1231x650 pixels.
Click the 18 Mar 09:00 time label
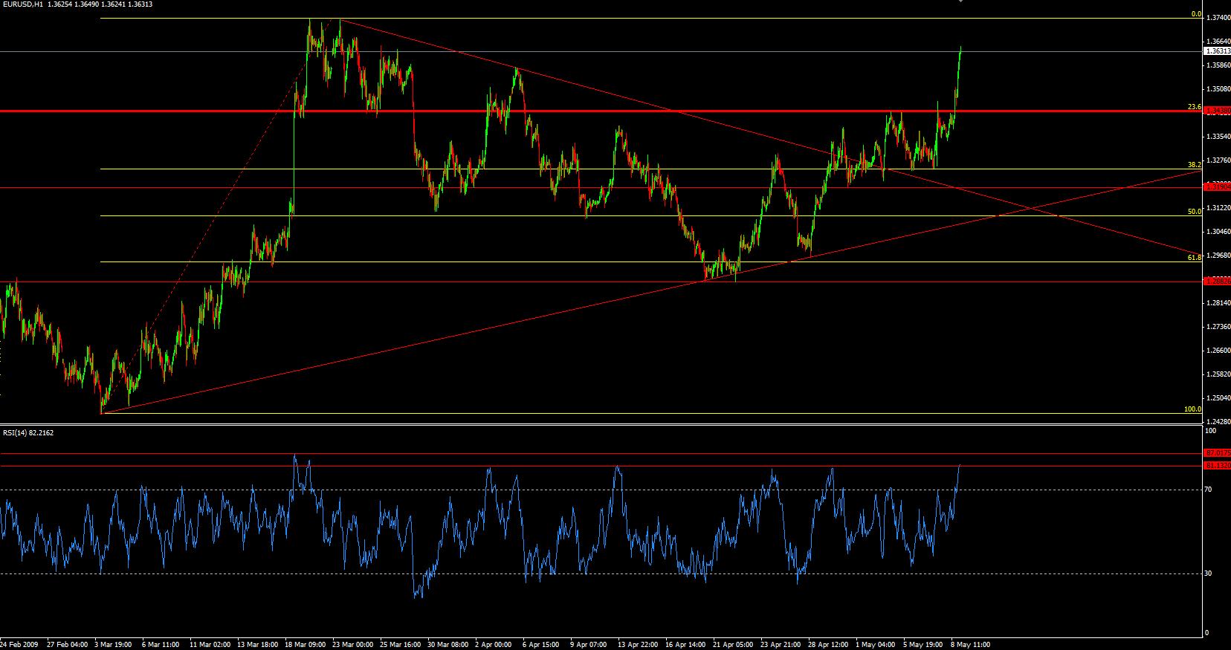(306, 645)
